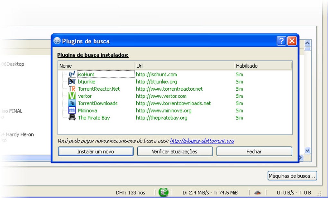Select The Pirate Bay row name
Image resolution: width=328 pixels, height=198 pixels.
94,118
